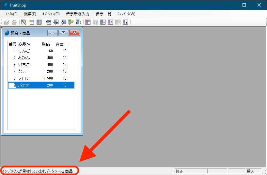The height and width of the screenshot is (175, 267).
Task: Click the jump-to-first-record toolbar icon
Action: tap(87, 22)
